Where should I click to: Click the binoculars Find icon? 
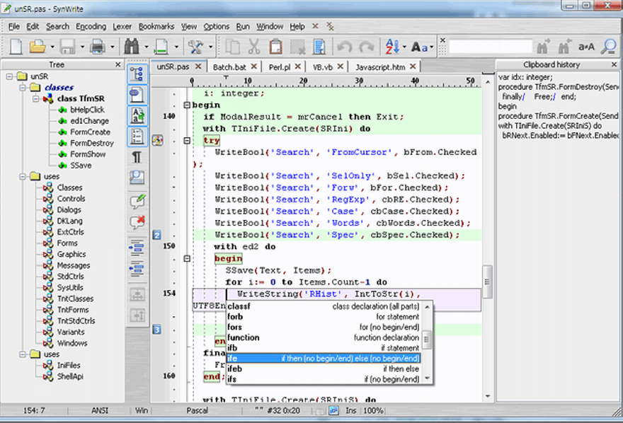[132, 47]
